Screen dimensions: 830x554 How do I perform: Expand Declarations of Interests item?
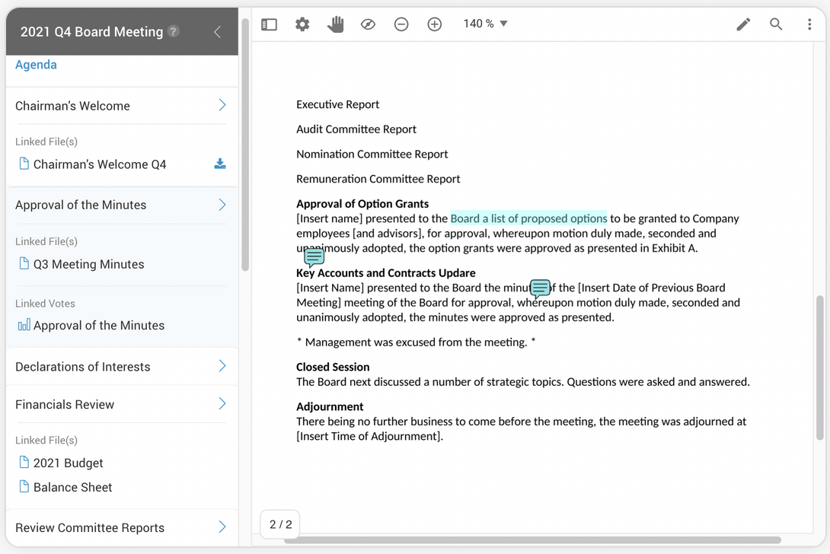tap(222, 366)
